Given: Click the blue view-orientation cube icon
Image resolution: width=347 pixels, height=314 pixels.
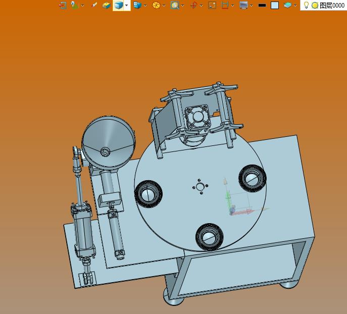Looking at the screenshot, I should pos(137,5).
